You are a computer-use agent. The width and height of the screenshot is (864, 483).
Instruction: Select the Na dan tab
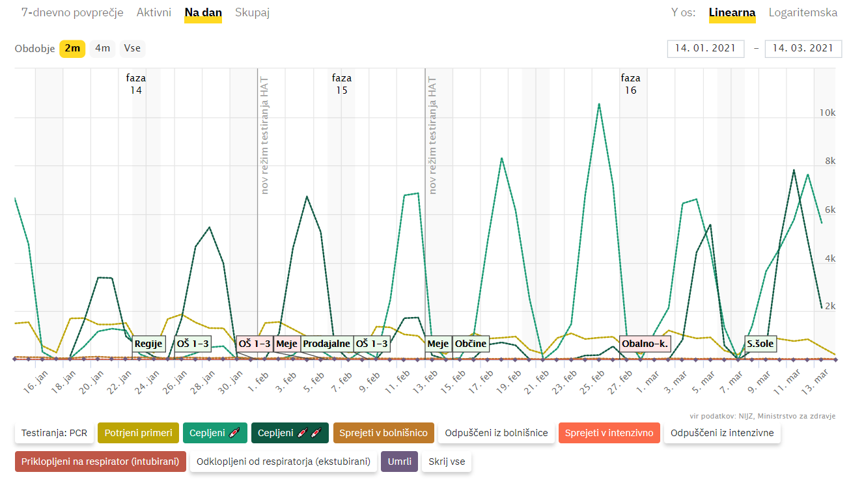pos(203,12)
